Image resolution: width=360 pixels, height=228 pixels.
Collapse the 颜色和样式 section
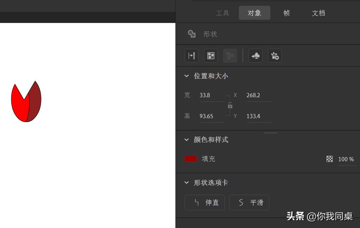coord(187,140)
